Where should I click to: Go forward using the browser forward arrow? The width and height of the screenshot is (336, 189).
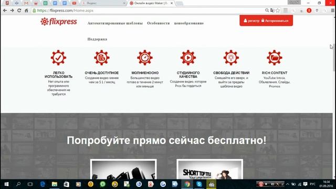tap(12, 10)
